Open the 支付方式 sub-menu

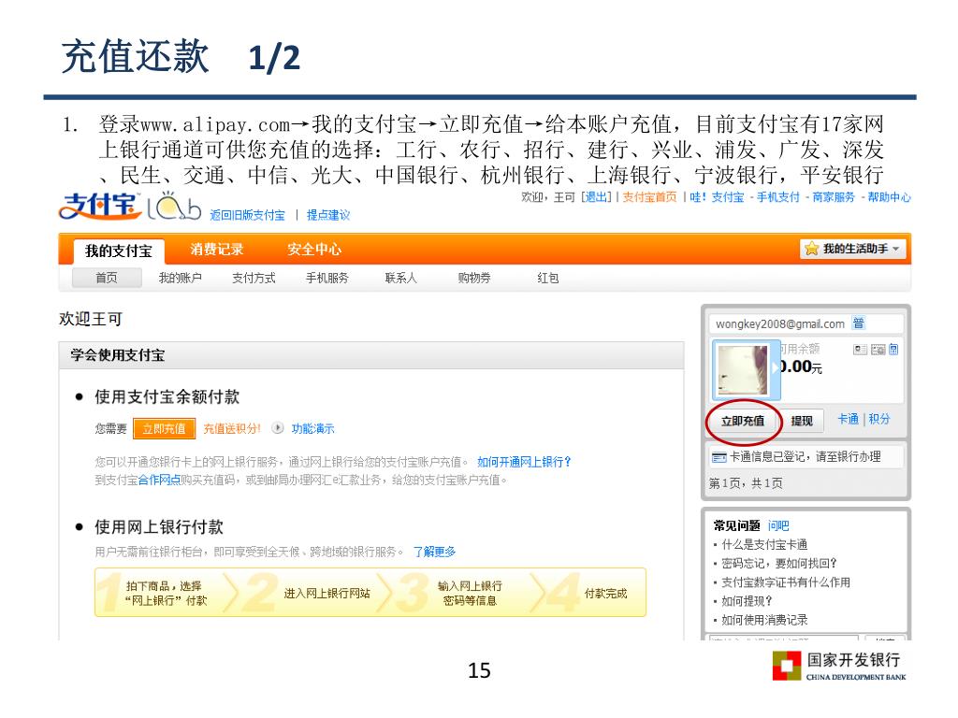coord(254,278)
